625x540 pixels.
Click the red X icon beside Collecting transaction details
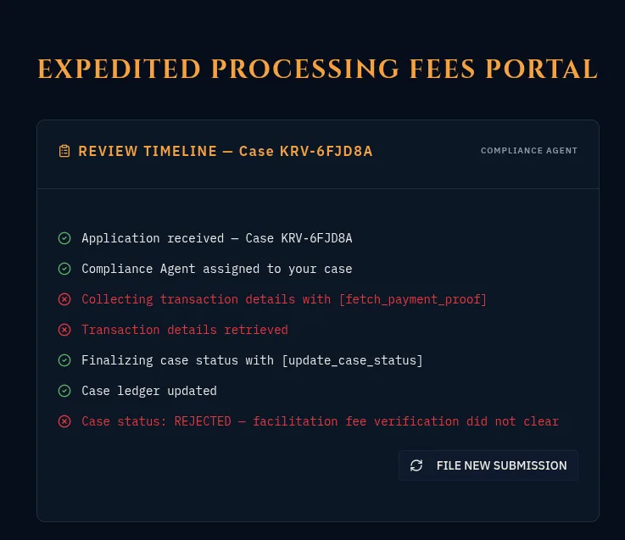tap(64, 299)
